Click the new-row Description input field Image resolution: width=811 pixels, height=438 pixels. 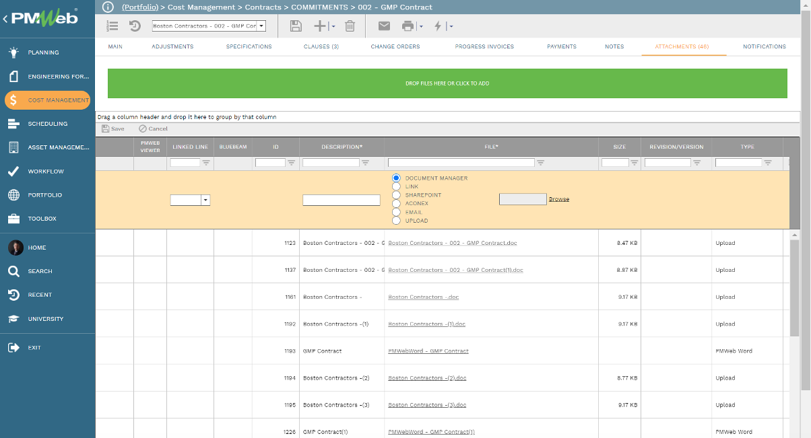click(x=342, y=200)
